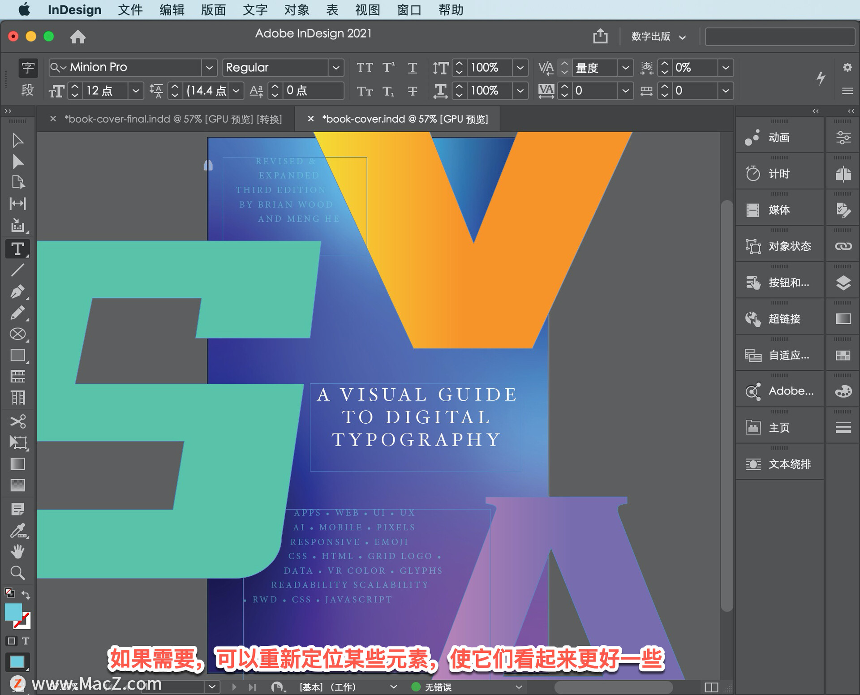The height and width of the screenshot is (695, 860).
Task: Click the Share document icon
Action: coord(600,36)
